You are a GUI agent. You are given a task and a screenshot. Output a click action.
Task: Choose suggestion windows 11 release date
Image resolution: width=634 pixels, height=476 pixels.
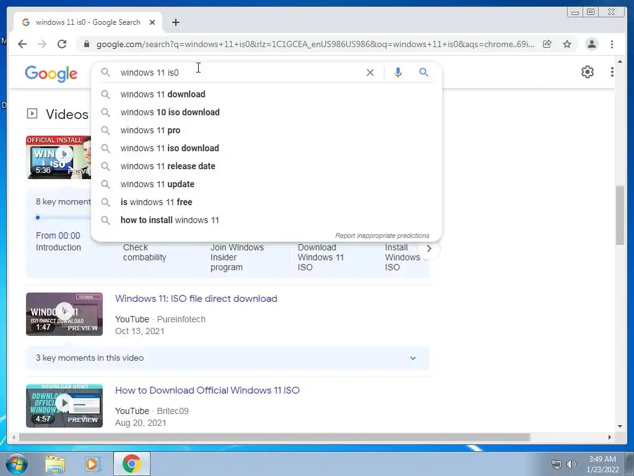pos(266,166)
